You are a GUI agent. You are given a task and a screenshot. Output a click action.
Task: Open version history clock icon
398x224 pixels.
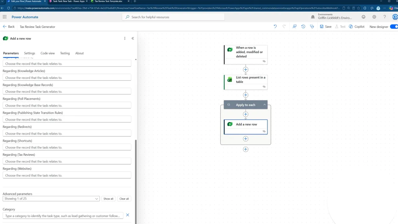pyautogui.click(x=303, y=26)
